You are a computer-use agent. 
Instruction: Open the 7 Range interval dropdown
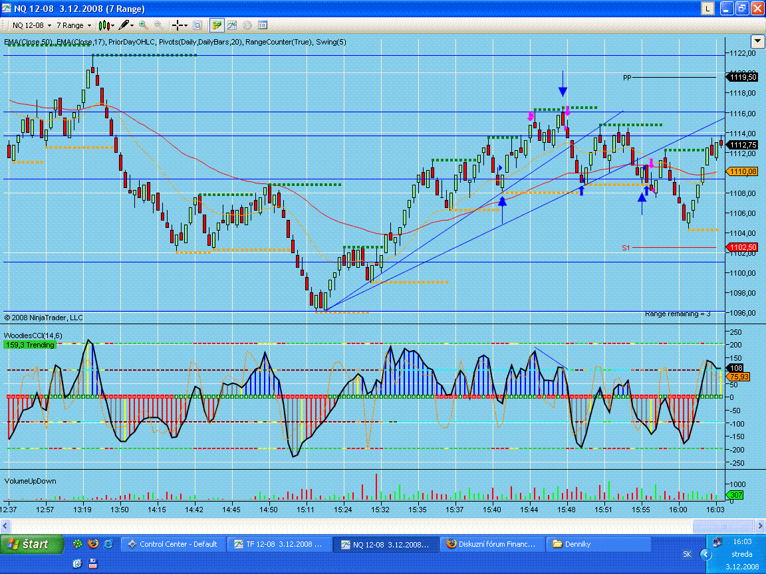pos(73,25)
